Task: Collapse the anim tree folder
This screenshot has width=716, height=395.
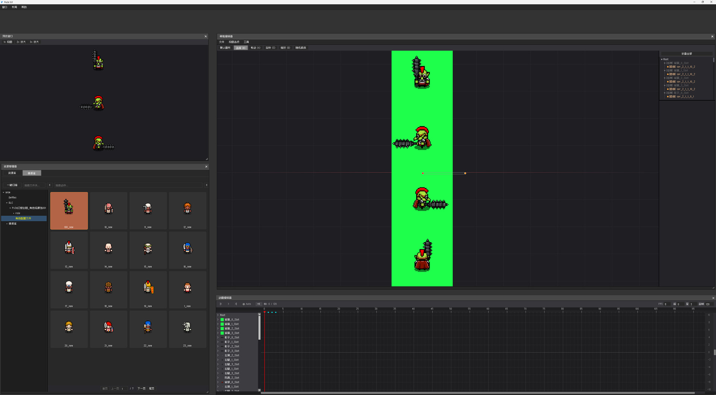Action: point(3,193)
